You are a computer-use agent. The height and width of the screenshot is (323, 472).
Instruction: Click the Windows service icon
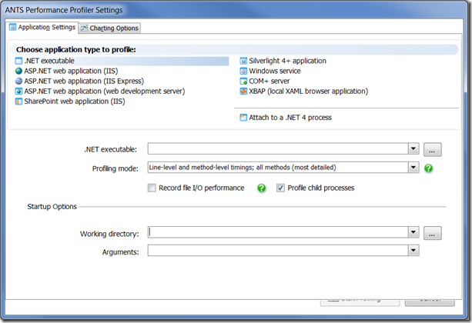(243, 71)
